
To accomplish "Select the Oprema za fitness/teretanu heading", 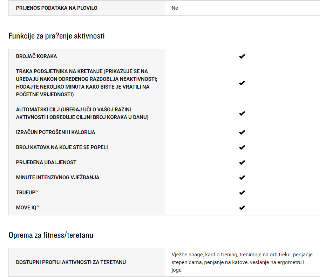I will (x=51, y=235).
